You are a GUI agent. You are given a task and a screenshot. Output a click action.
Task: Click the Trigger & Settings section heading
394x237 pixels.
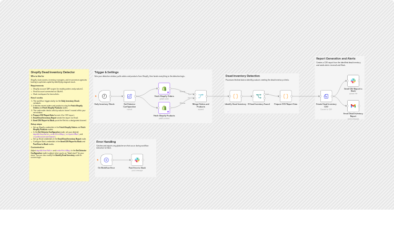tap(106, 72)
